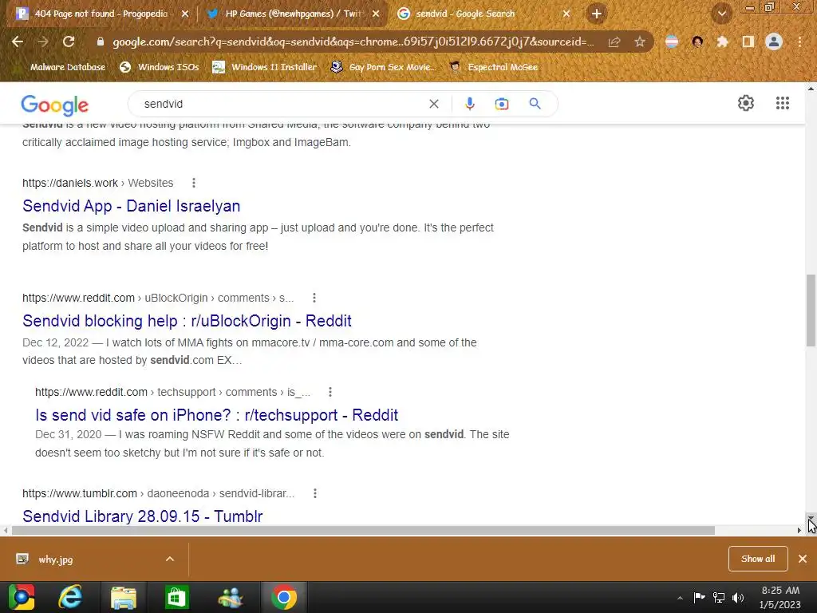The width and height of the screenshot is (817, 613).
Task: Open options for the techsupport Reddit result
Action: (330, 392)
